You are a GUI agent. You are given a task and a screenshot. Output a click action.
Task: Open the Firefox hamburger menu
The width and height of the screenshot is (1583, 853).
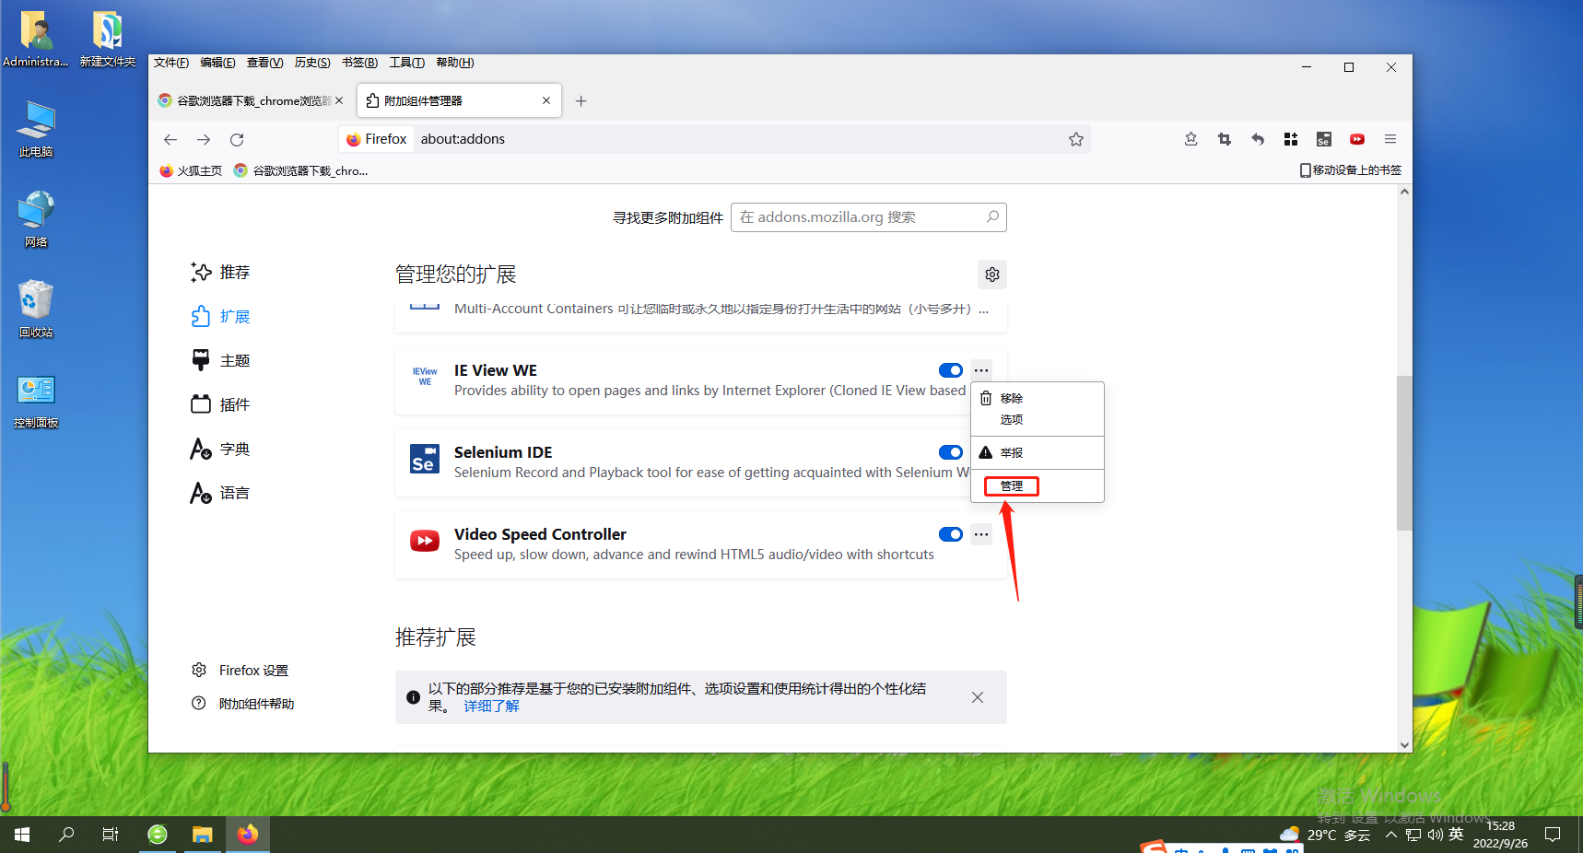pyautogui.click(x=1390, y=139)
